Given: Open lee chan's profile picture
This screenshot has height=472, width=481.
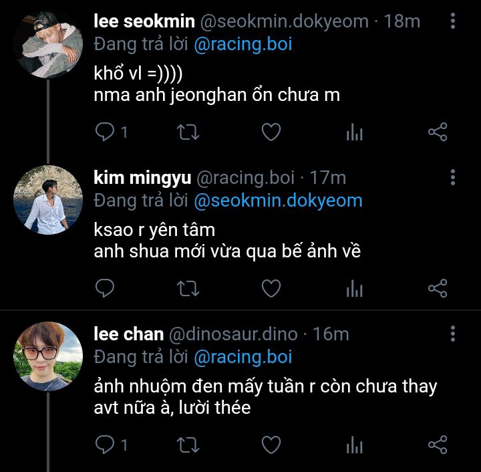Looking at the screenshot, I should (x=48, y=356).
